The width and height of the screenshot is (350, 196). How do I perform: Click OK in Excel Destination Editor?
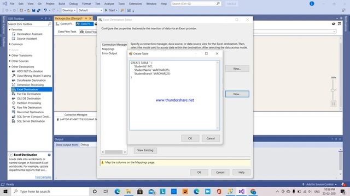(199, 172)
